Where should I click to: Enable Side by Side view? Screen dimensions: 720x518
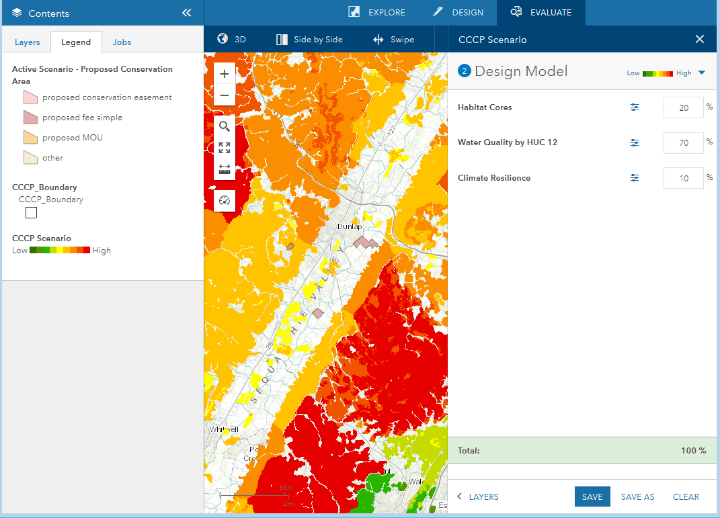point(309,40)
